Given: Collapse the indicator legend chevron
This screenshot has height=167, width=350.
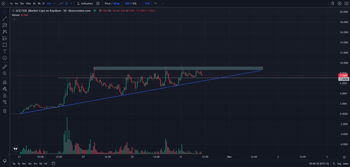Looking at the screenshot, I should 14,20.
